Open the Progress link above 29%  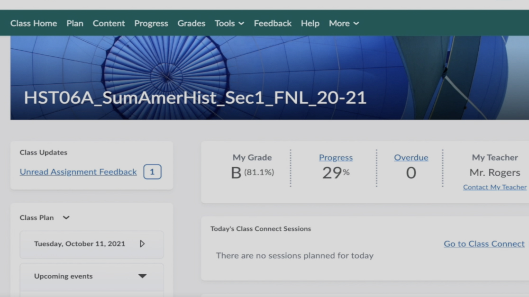(x=336, y=158)
